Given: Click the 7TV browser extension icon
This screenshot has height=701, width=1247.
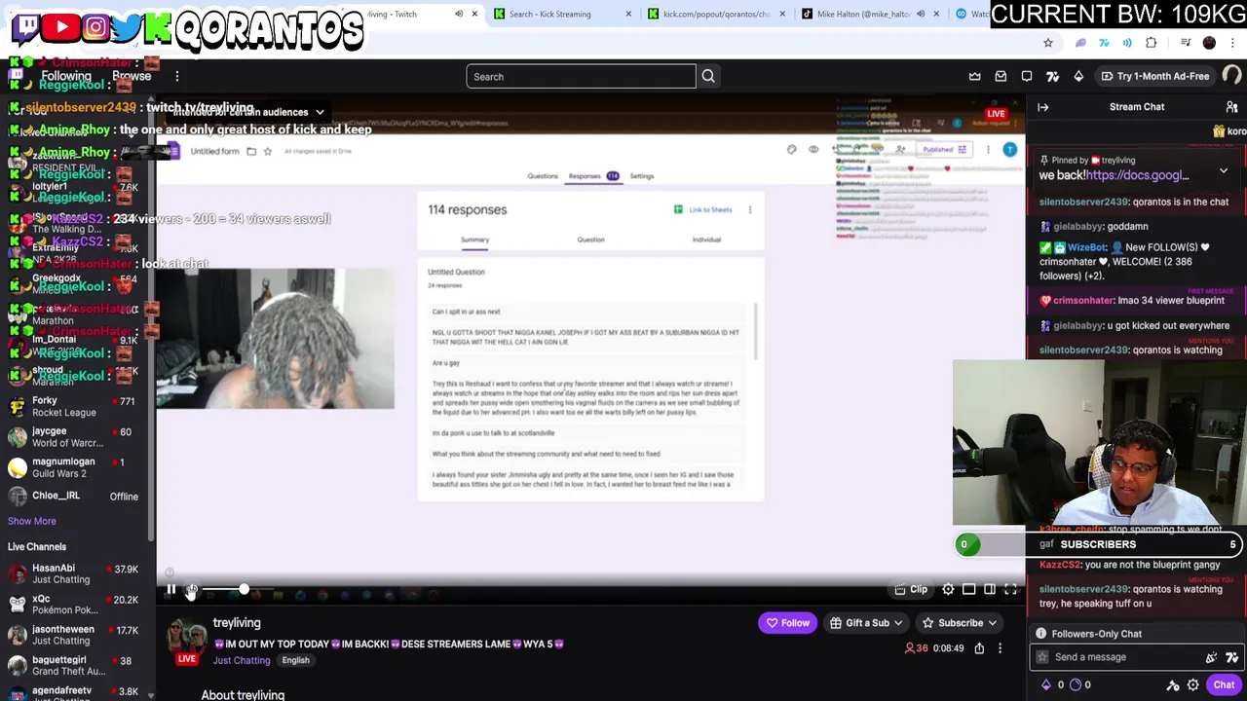Looking at the screenshot, I should (1104, 43).
